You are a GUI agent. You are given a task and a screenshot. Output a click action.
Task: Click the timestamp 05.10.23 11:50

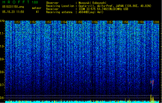[13, 12]
